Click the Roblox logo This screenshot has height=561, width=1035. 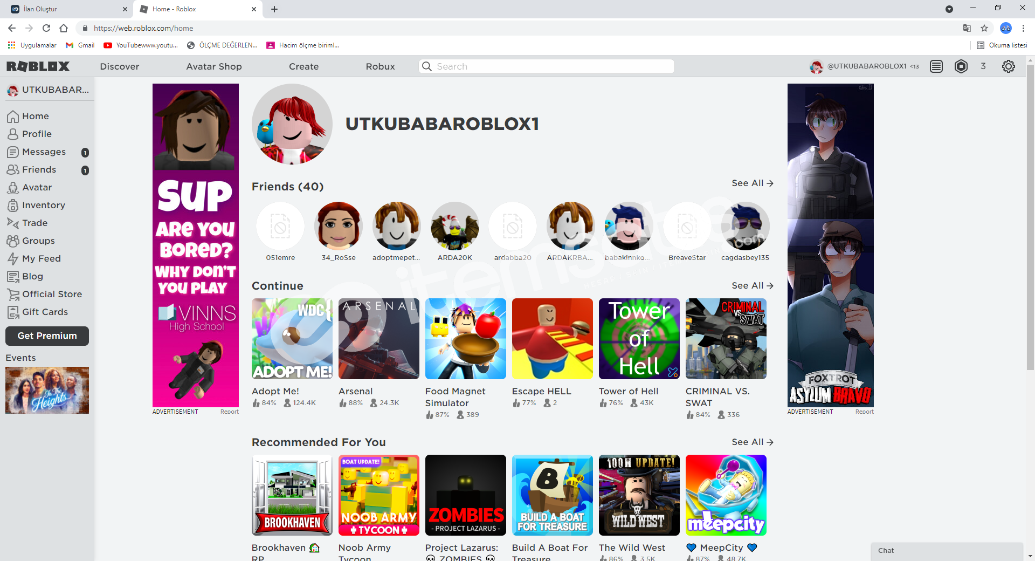(38, 66)
